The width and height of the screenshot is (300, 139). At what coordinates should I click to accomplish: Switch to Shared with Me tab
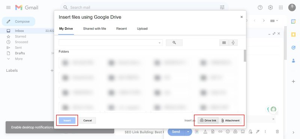[x=94, y=29]
